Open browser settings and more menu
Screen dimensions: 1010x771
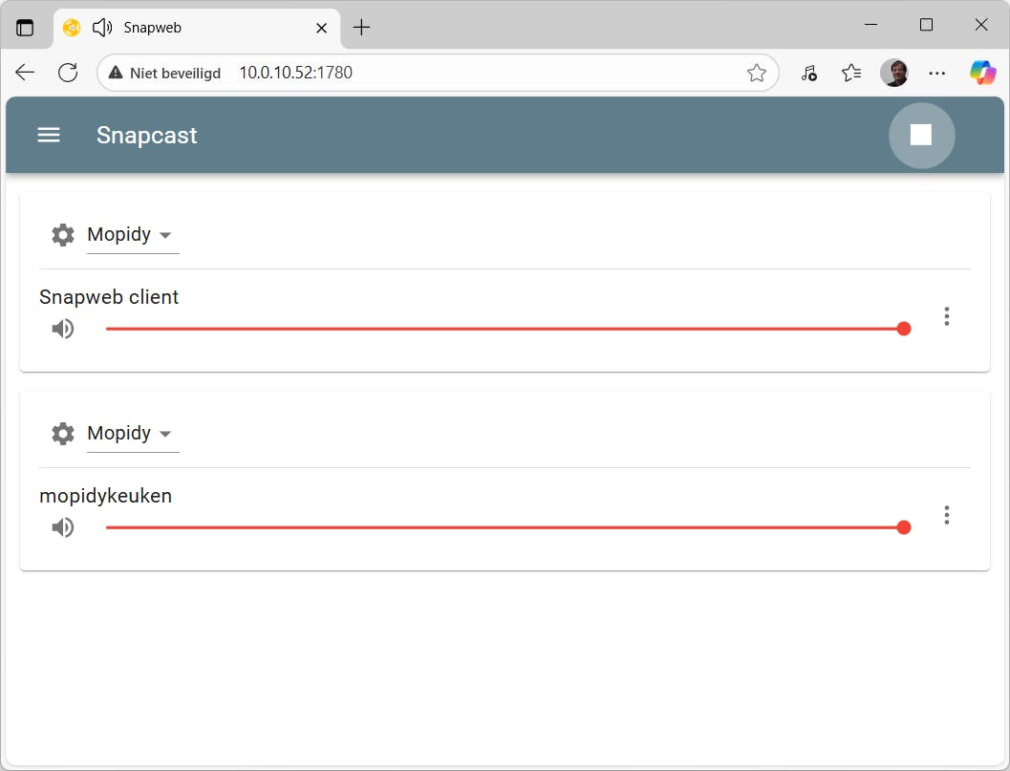pos(936,73)
